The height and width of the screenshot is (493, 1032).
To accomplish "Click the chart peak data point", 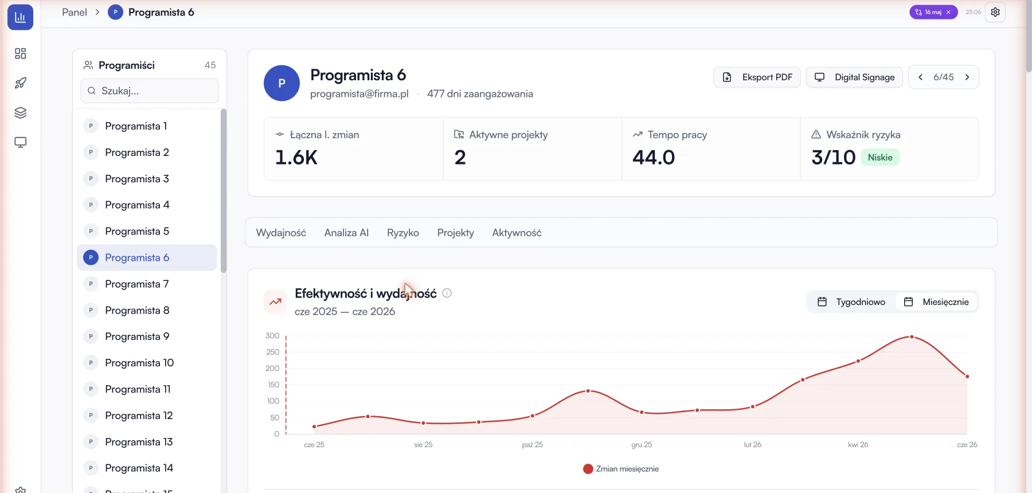I will point(912,337).
